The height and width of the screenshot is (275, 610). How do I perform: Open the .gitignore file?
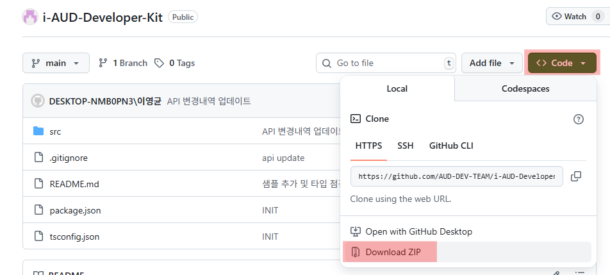click(69, 158)
